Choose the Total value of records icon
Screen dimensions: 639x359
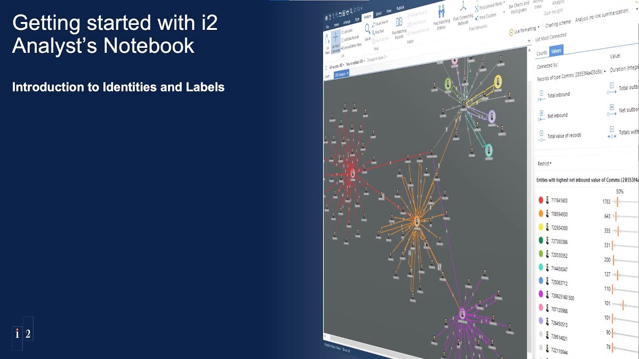coord(542,137)
